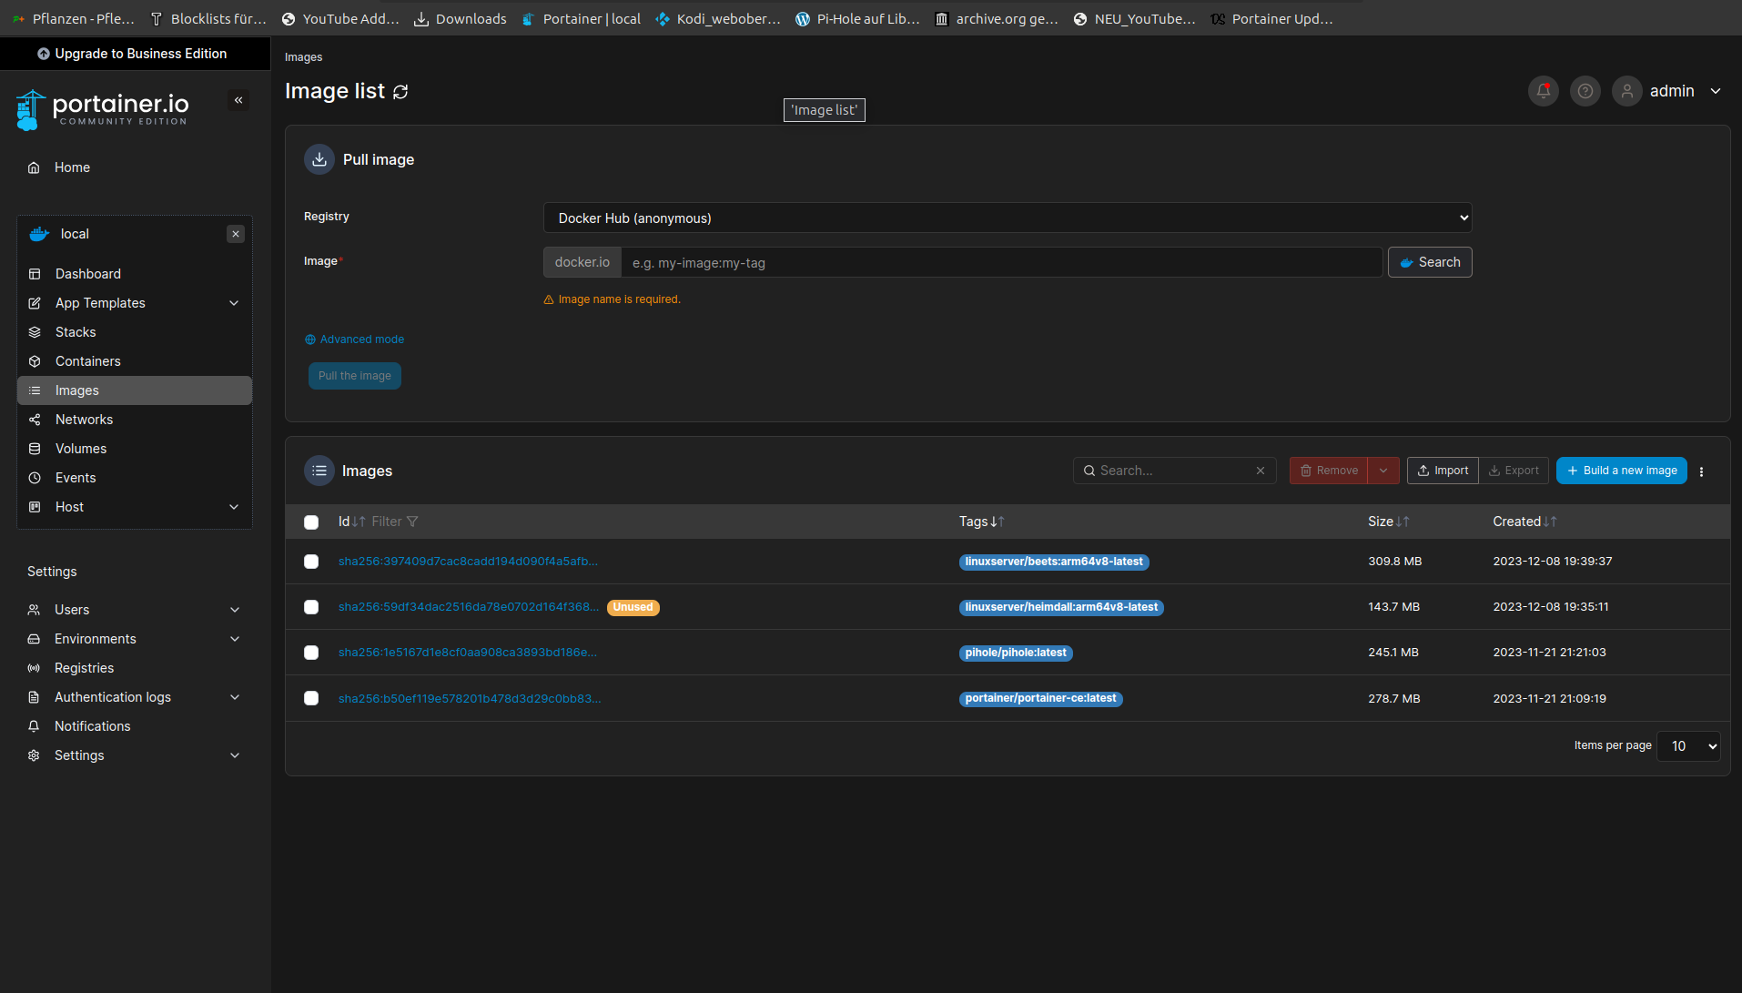Image resolution: width=1742 pixels, height=993 pixels.
Task: Expand the Users submenu
Action: [235, 610]
